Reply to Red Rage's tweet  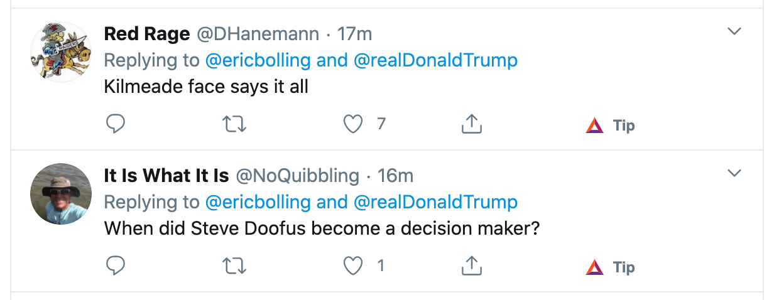(x=115, y=124)
